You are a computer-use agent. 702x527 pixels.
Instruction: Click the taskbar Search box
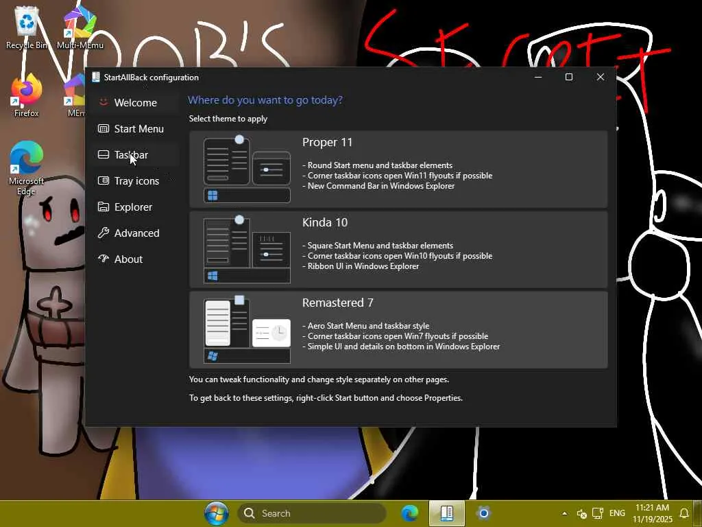313,513
